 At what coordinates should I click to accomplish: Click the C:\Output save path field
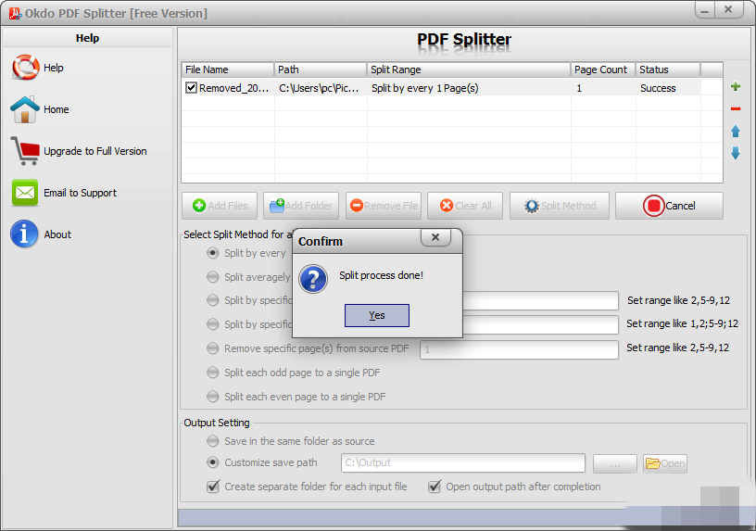[463, 463]
